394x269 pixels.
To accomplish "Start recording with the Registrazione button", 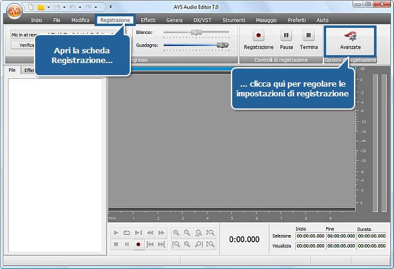I will click(259, 40).
